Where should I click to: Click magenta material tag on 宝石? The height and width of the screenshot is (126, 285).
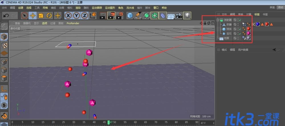[249, 33]
